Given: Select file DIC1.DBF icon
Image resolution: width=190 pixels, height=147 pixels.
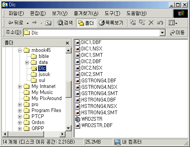Looking at the screenshot, I should click(x=78, y=42).
